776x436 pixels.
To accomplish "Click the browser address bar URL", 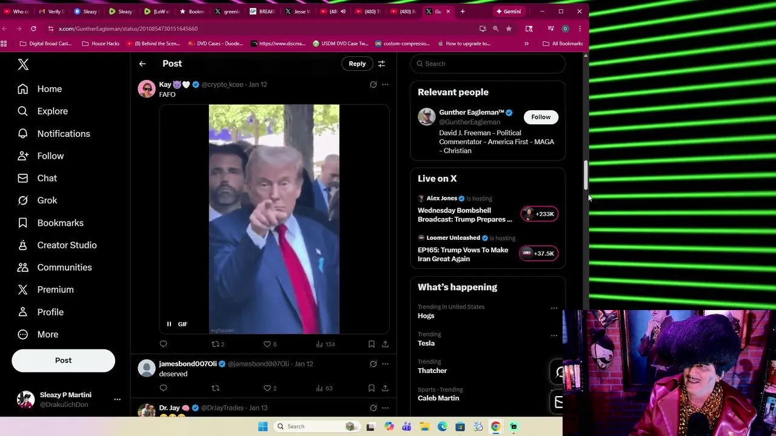I will coord(128,28).
